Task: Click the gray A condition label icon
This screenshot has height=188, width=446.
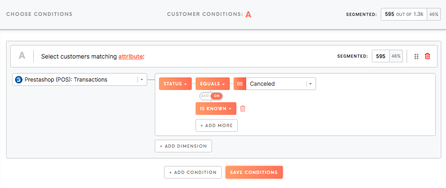Action: pyautogui.click(x=22, y=55)
